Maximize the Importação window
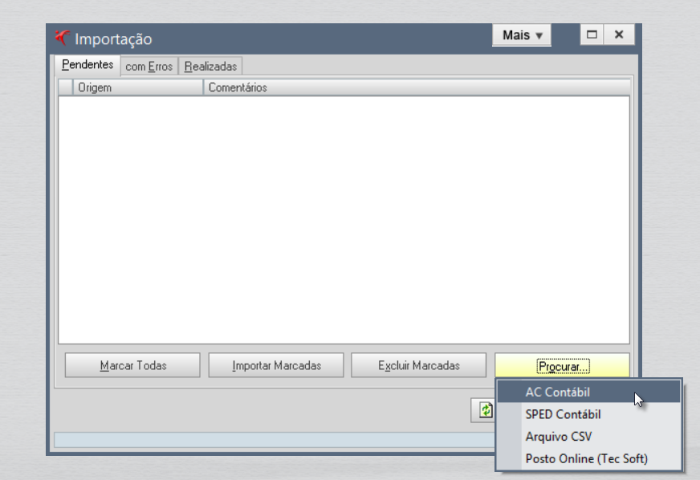The width and height of the screenshot is (700, 480). coord(593,35)
